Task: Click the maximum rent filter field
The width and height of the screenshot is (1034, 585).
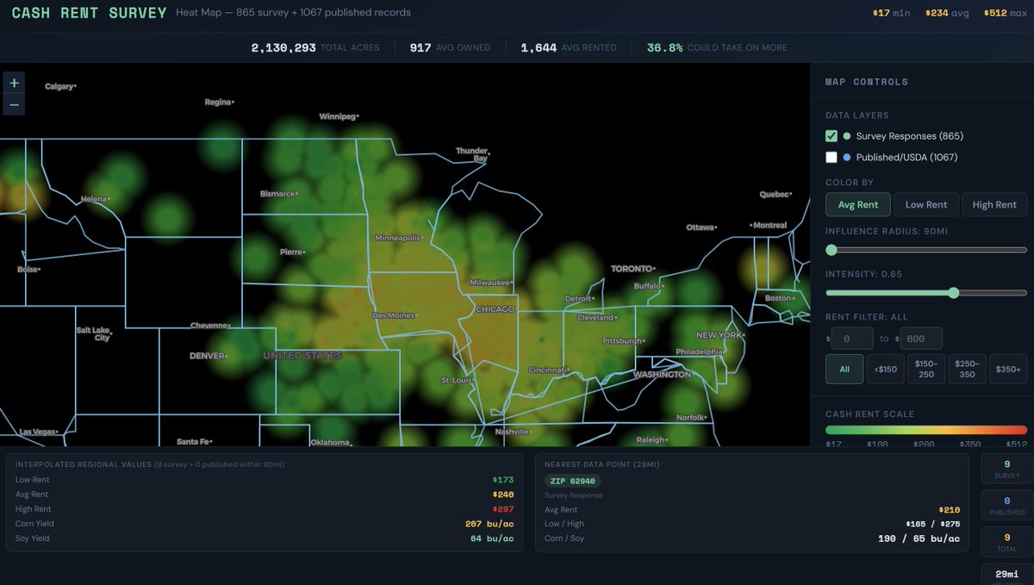Action: (921, 339)
